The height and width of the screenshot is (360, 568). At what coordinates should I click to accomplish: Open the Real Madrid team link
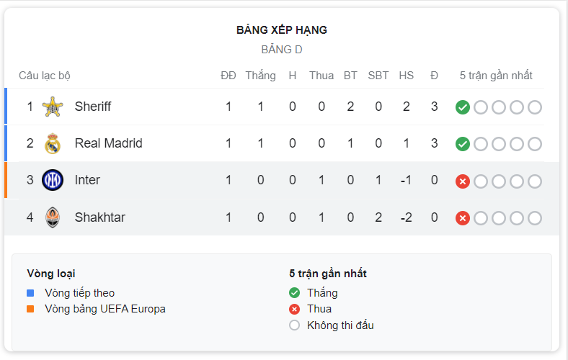pyautogui.click(x=108, y=143)
